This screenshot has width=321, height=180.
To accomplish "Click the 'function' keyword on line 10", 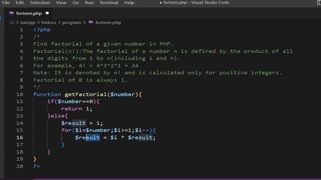I will point(47,94).
